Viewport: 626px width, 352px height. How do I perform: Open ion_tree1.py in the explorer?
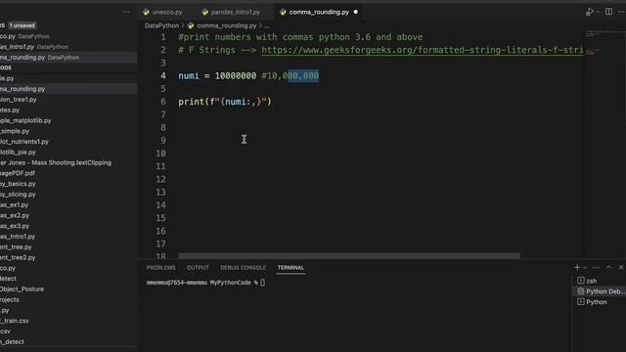point(19,100)
